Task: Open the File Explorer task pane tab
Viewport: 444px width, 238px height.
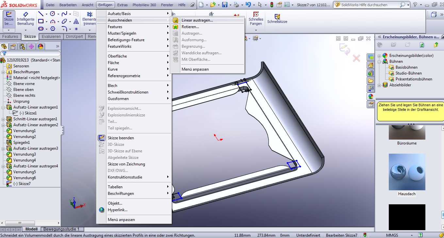Action: pos(370,81)
